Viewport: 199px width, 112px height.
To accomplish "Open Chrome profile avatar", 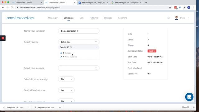I will 189,7.
